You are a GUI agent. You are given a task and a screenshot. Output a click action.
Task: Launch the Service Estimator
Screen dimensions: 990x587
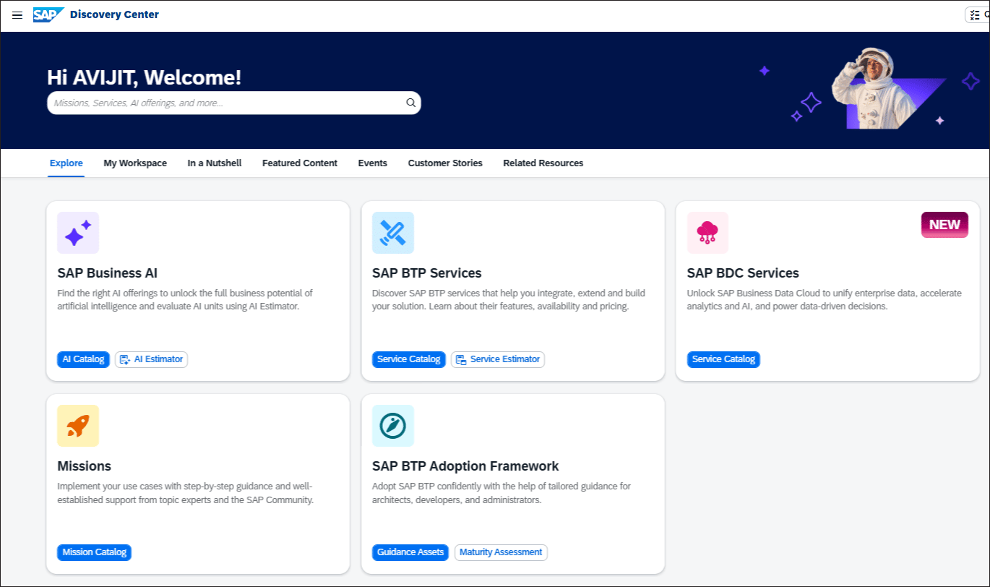point(498,359)
